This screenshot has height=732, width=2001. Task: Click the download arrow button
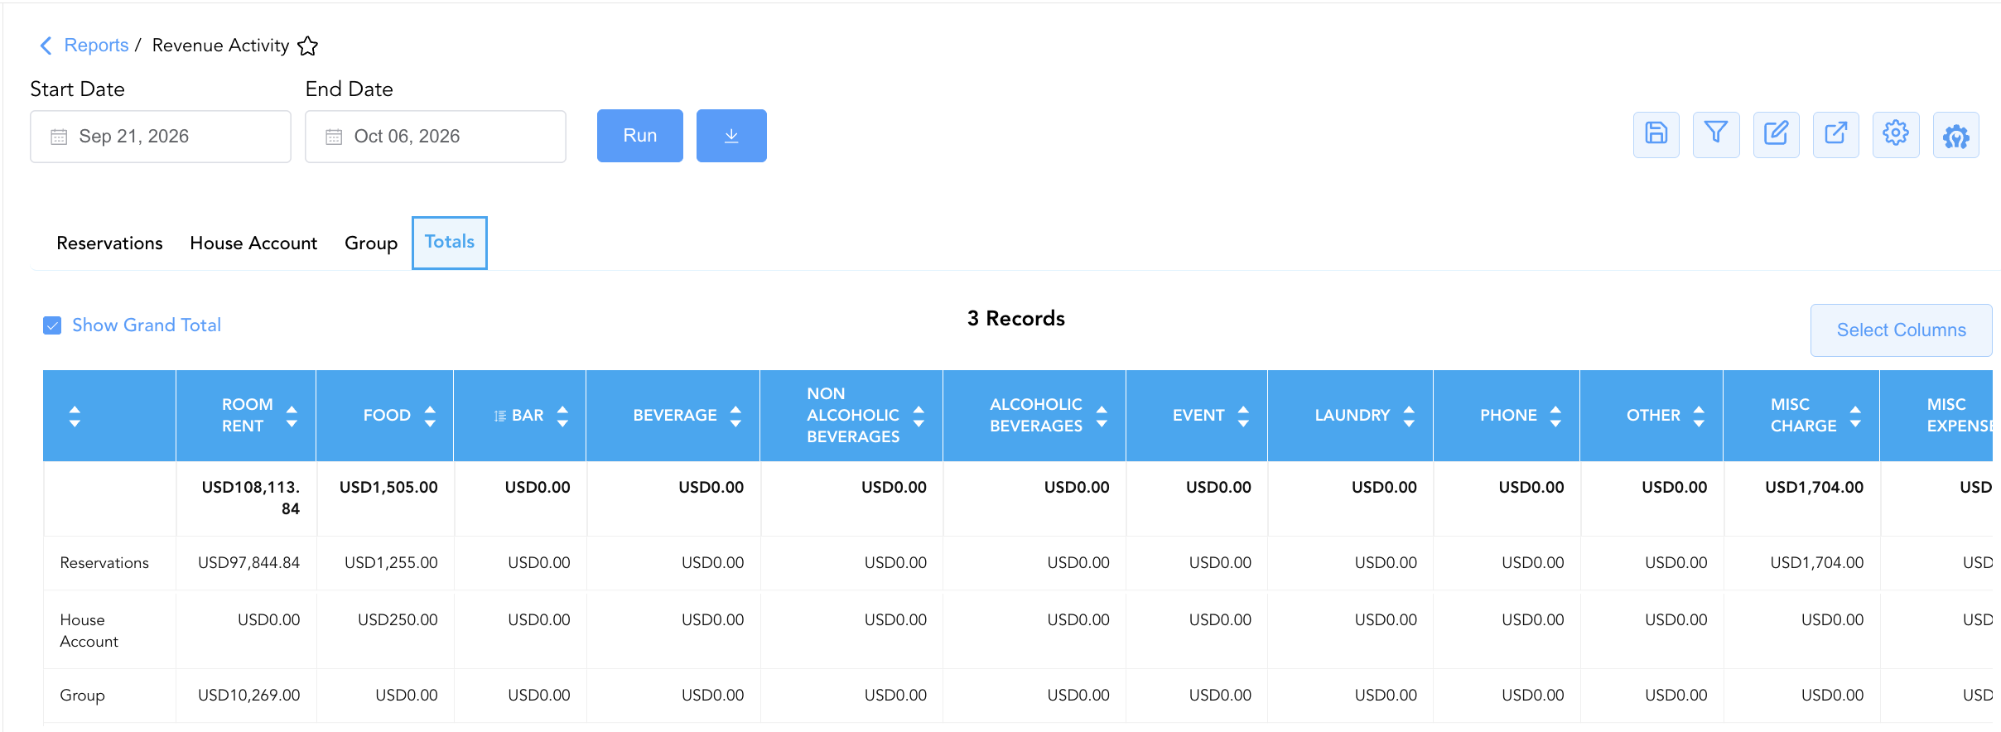pos(731,136)
